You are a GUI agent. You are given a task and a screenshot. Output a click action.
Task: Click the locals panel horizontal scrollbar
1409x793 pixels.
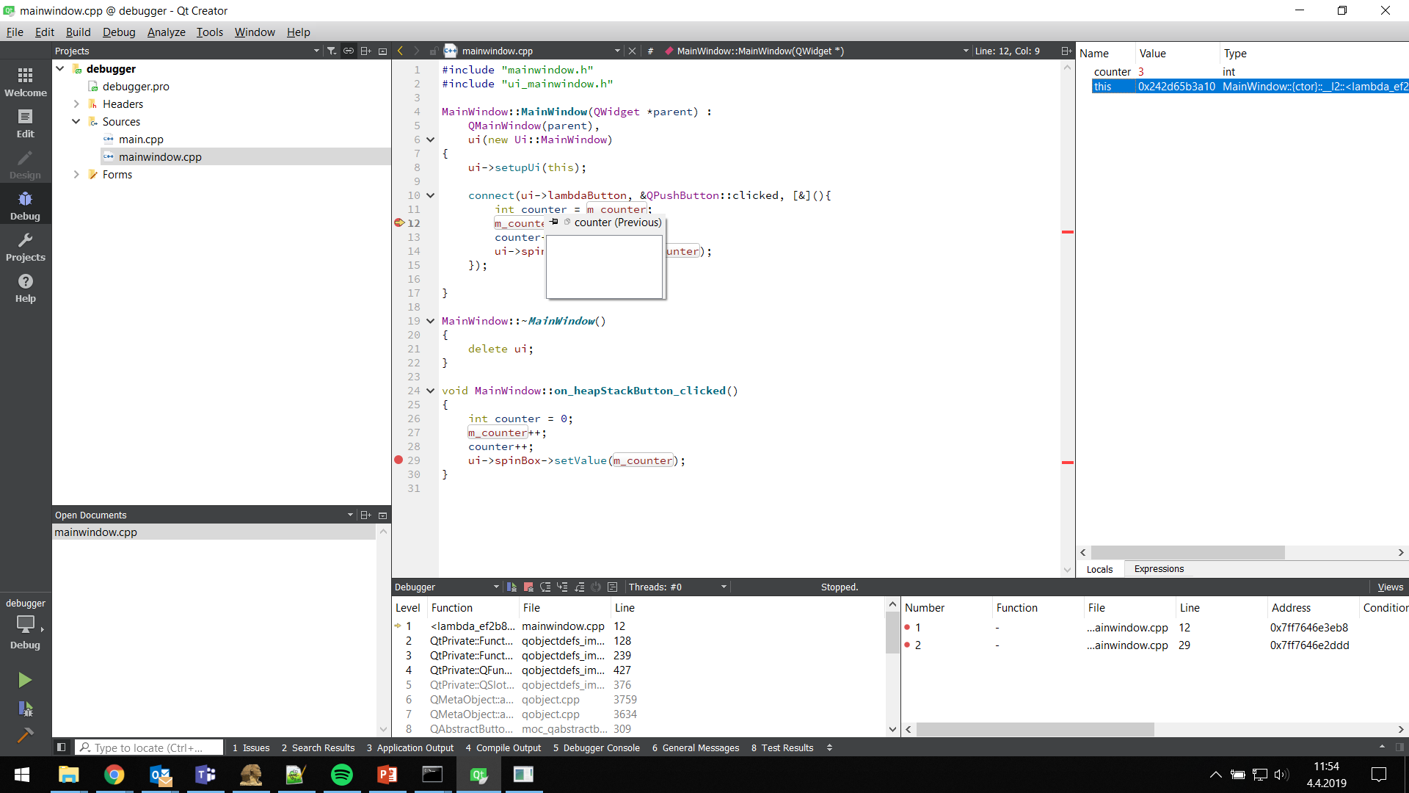[x=1187, y=553]
